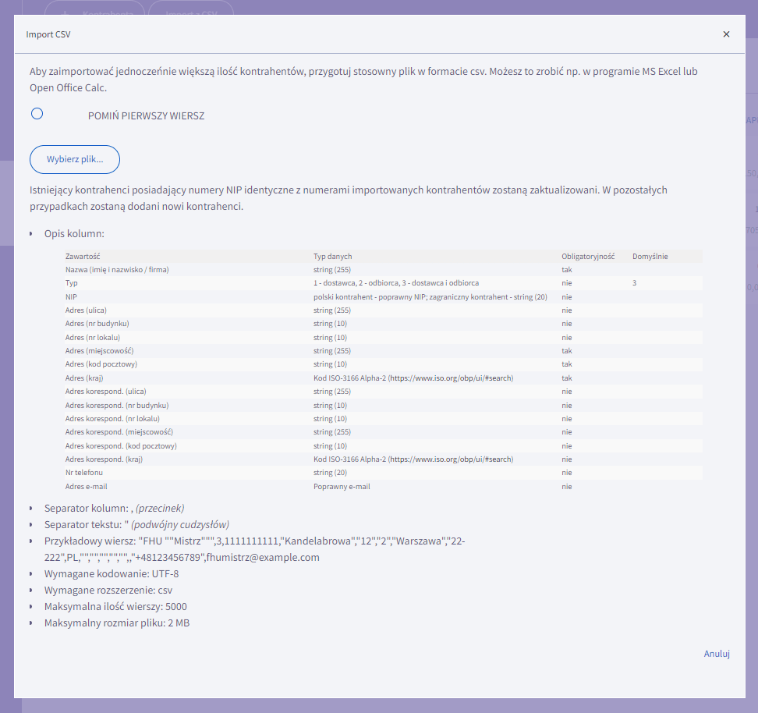The height and width of the screenshot is (713, 758).
Task: Open ISO search link in Adres (kraj) row
Action: pos(451,378)
